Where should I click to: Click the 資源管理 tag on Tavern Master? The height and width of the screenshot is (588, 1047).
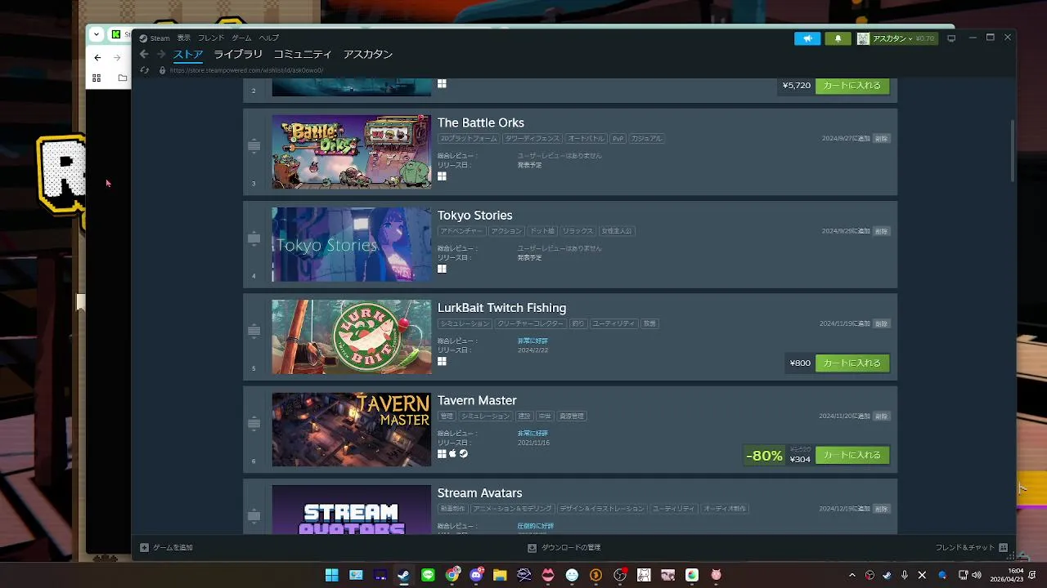coord(571,416)
